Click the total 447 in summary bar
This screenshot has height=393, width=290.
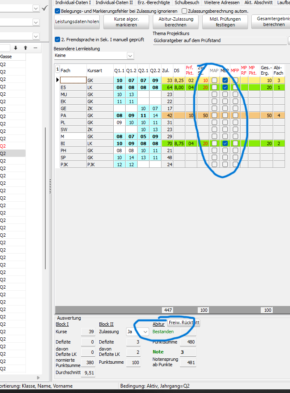(x=168, y=310)
